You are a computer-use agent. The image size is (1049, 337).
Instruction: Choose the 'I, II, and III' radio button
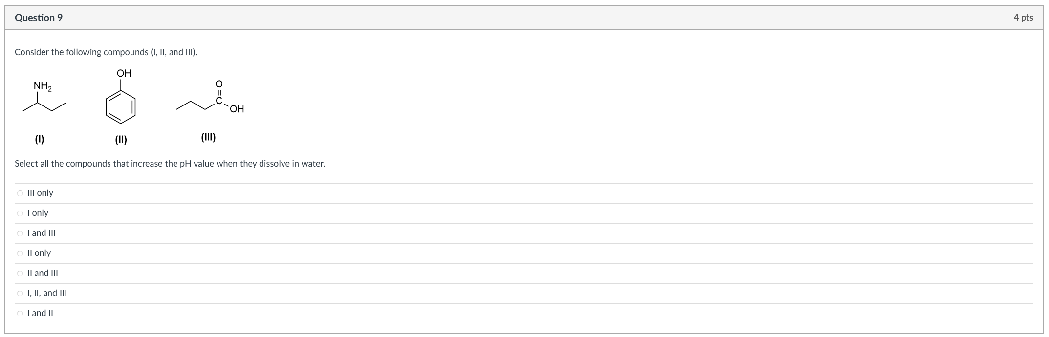pyautogui.click(x=20, y=294)
